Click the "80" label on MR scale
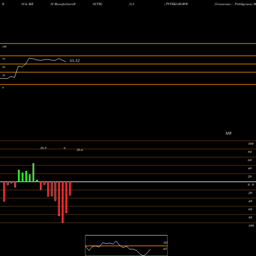The image size is (256, 256). pyautogui.click(x=250, y=152)
